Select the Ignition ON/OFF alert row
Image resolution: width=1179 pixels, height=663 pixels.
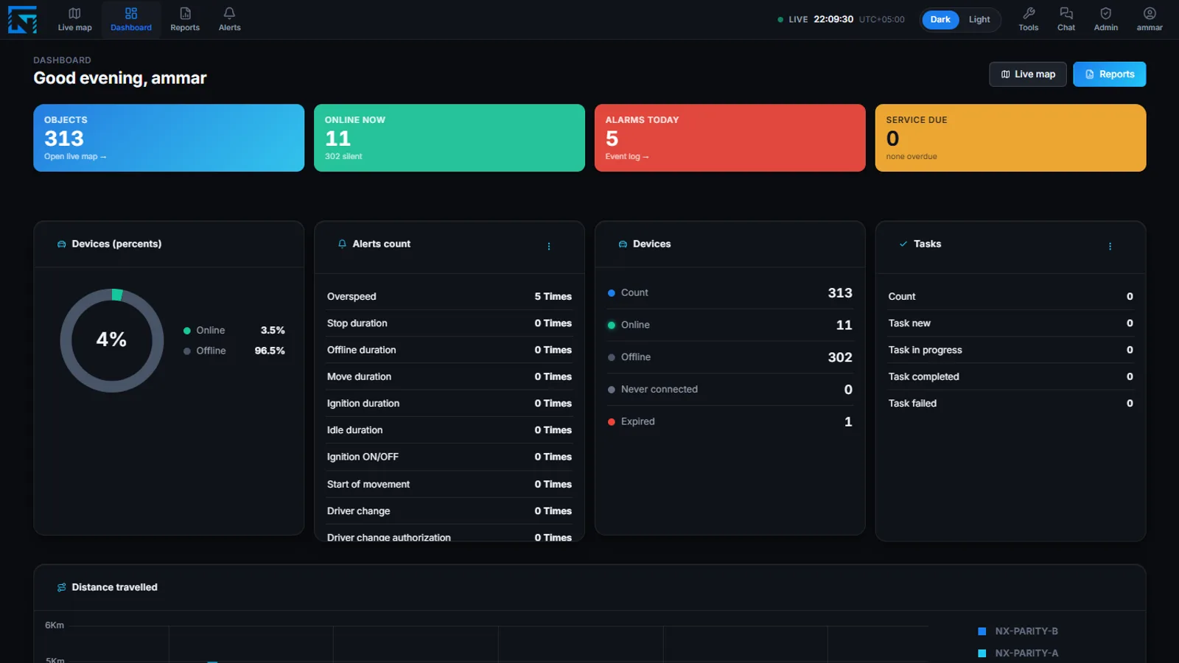pyautogui.click(x=449, y=457)
